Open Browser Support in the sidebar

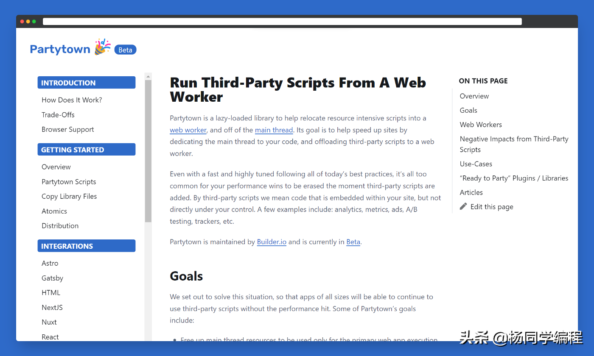click(x=68, y=129)
